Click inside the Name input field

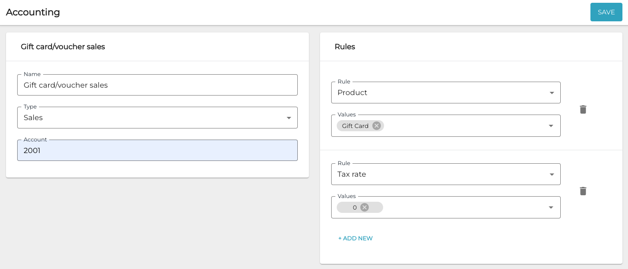click(x=158, y=85)
